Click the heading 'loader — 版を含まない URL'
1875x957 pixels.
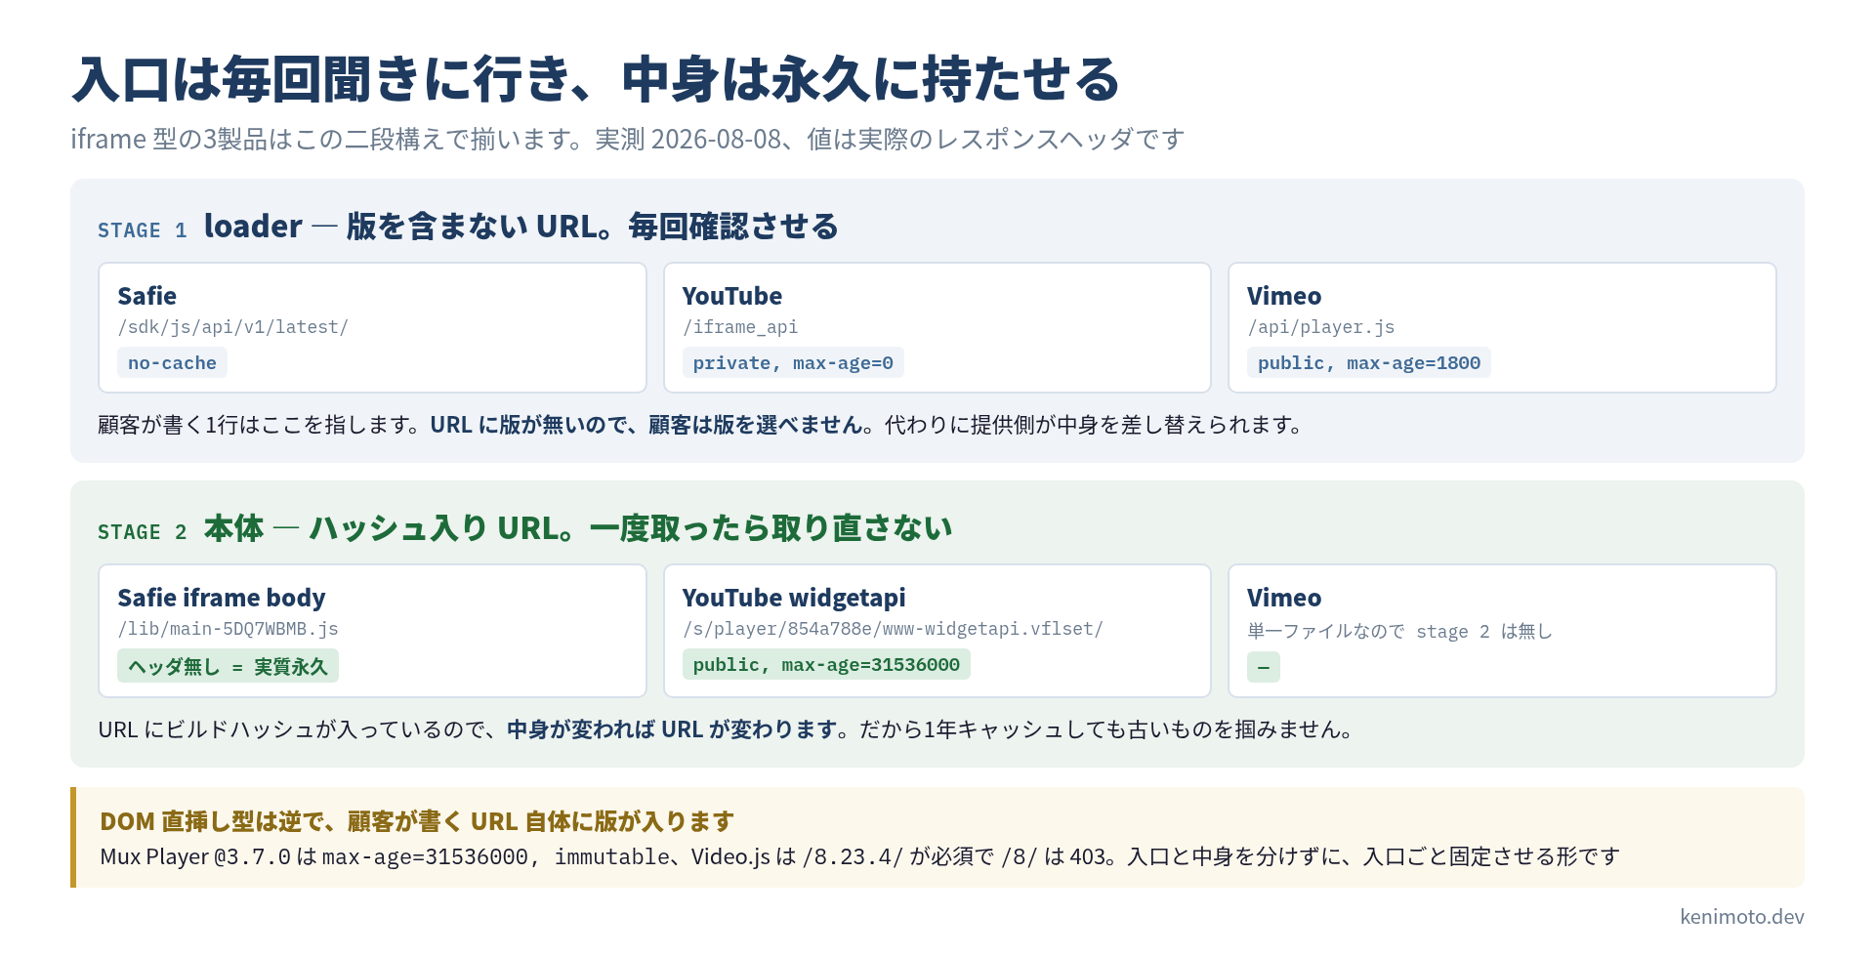521,227
